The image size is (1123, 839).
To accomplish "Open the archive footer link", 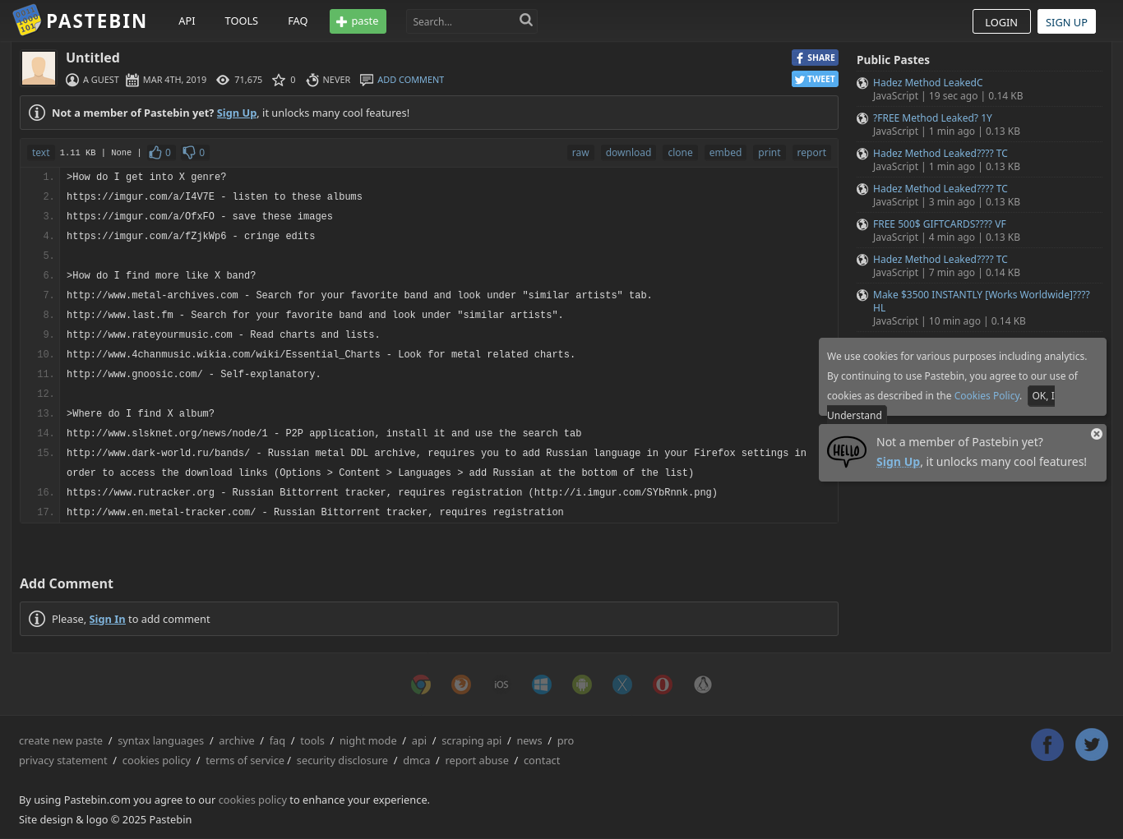I will point(237,740).
